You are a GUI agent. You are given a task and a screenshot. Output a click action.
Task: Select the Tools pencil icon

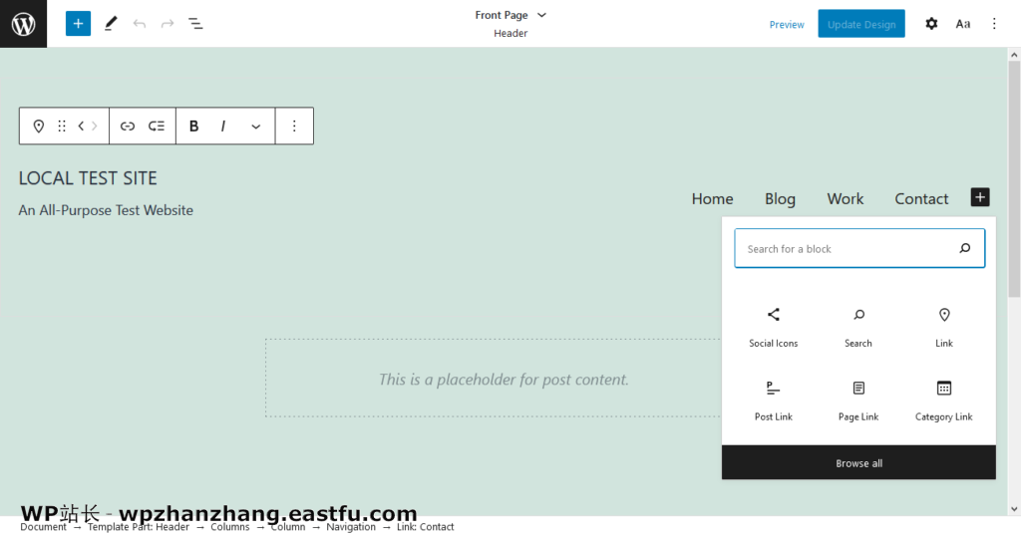[111, 24]
